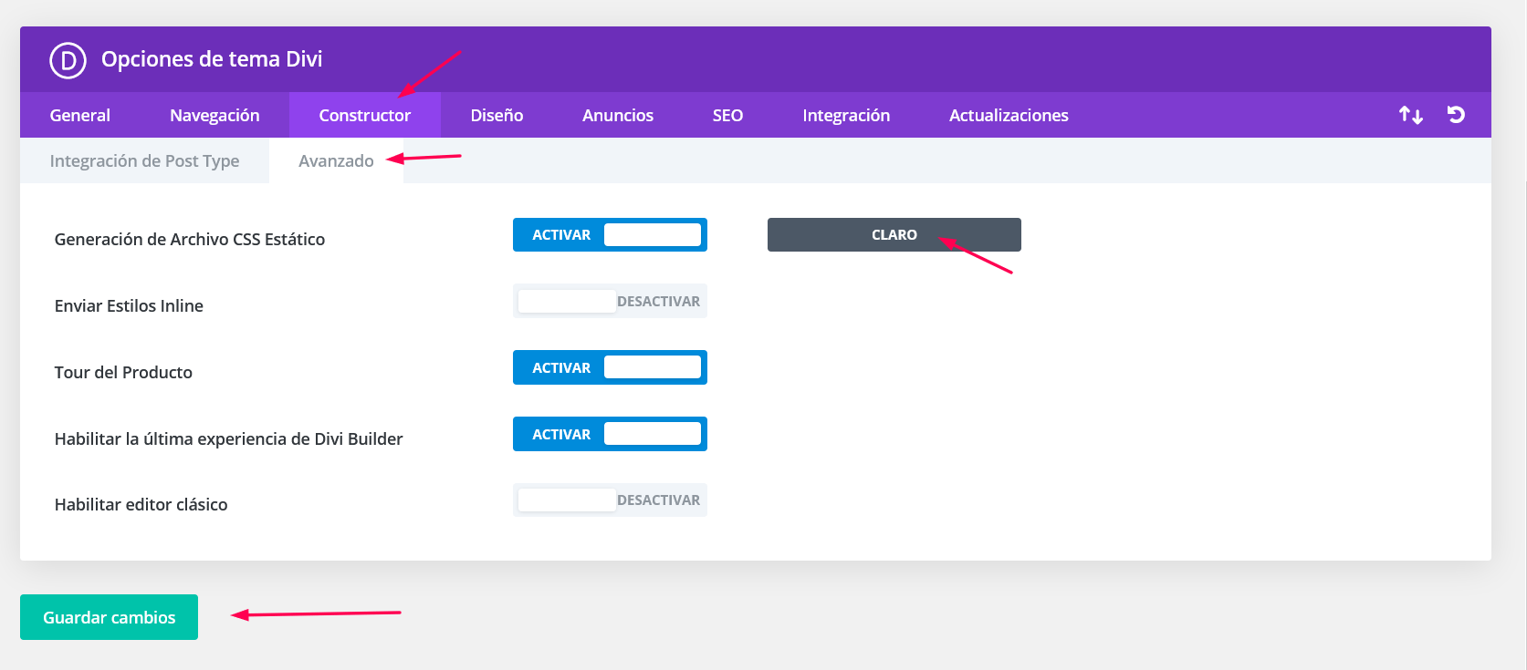Toggle Generación de Archivo CSS Estático switch
This screenshot has width=1527, height=670.
(610, 235)
